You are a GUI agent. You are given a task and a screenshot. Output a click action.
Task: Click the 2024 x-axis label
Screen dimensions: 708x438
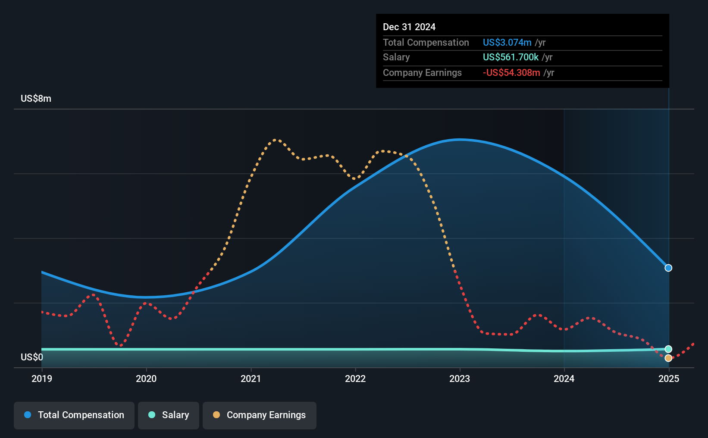pyautogui.click(x=564, y=379)
